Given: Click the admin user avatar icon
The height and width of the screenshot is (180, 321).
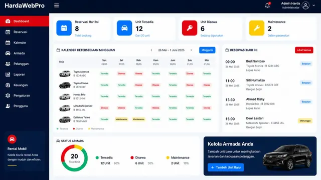Looking at the screenshot, I should pos(305,5).
